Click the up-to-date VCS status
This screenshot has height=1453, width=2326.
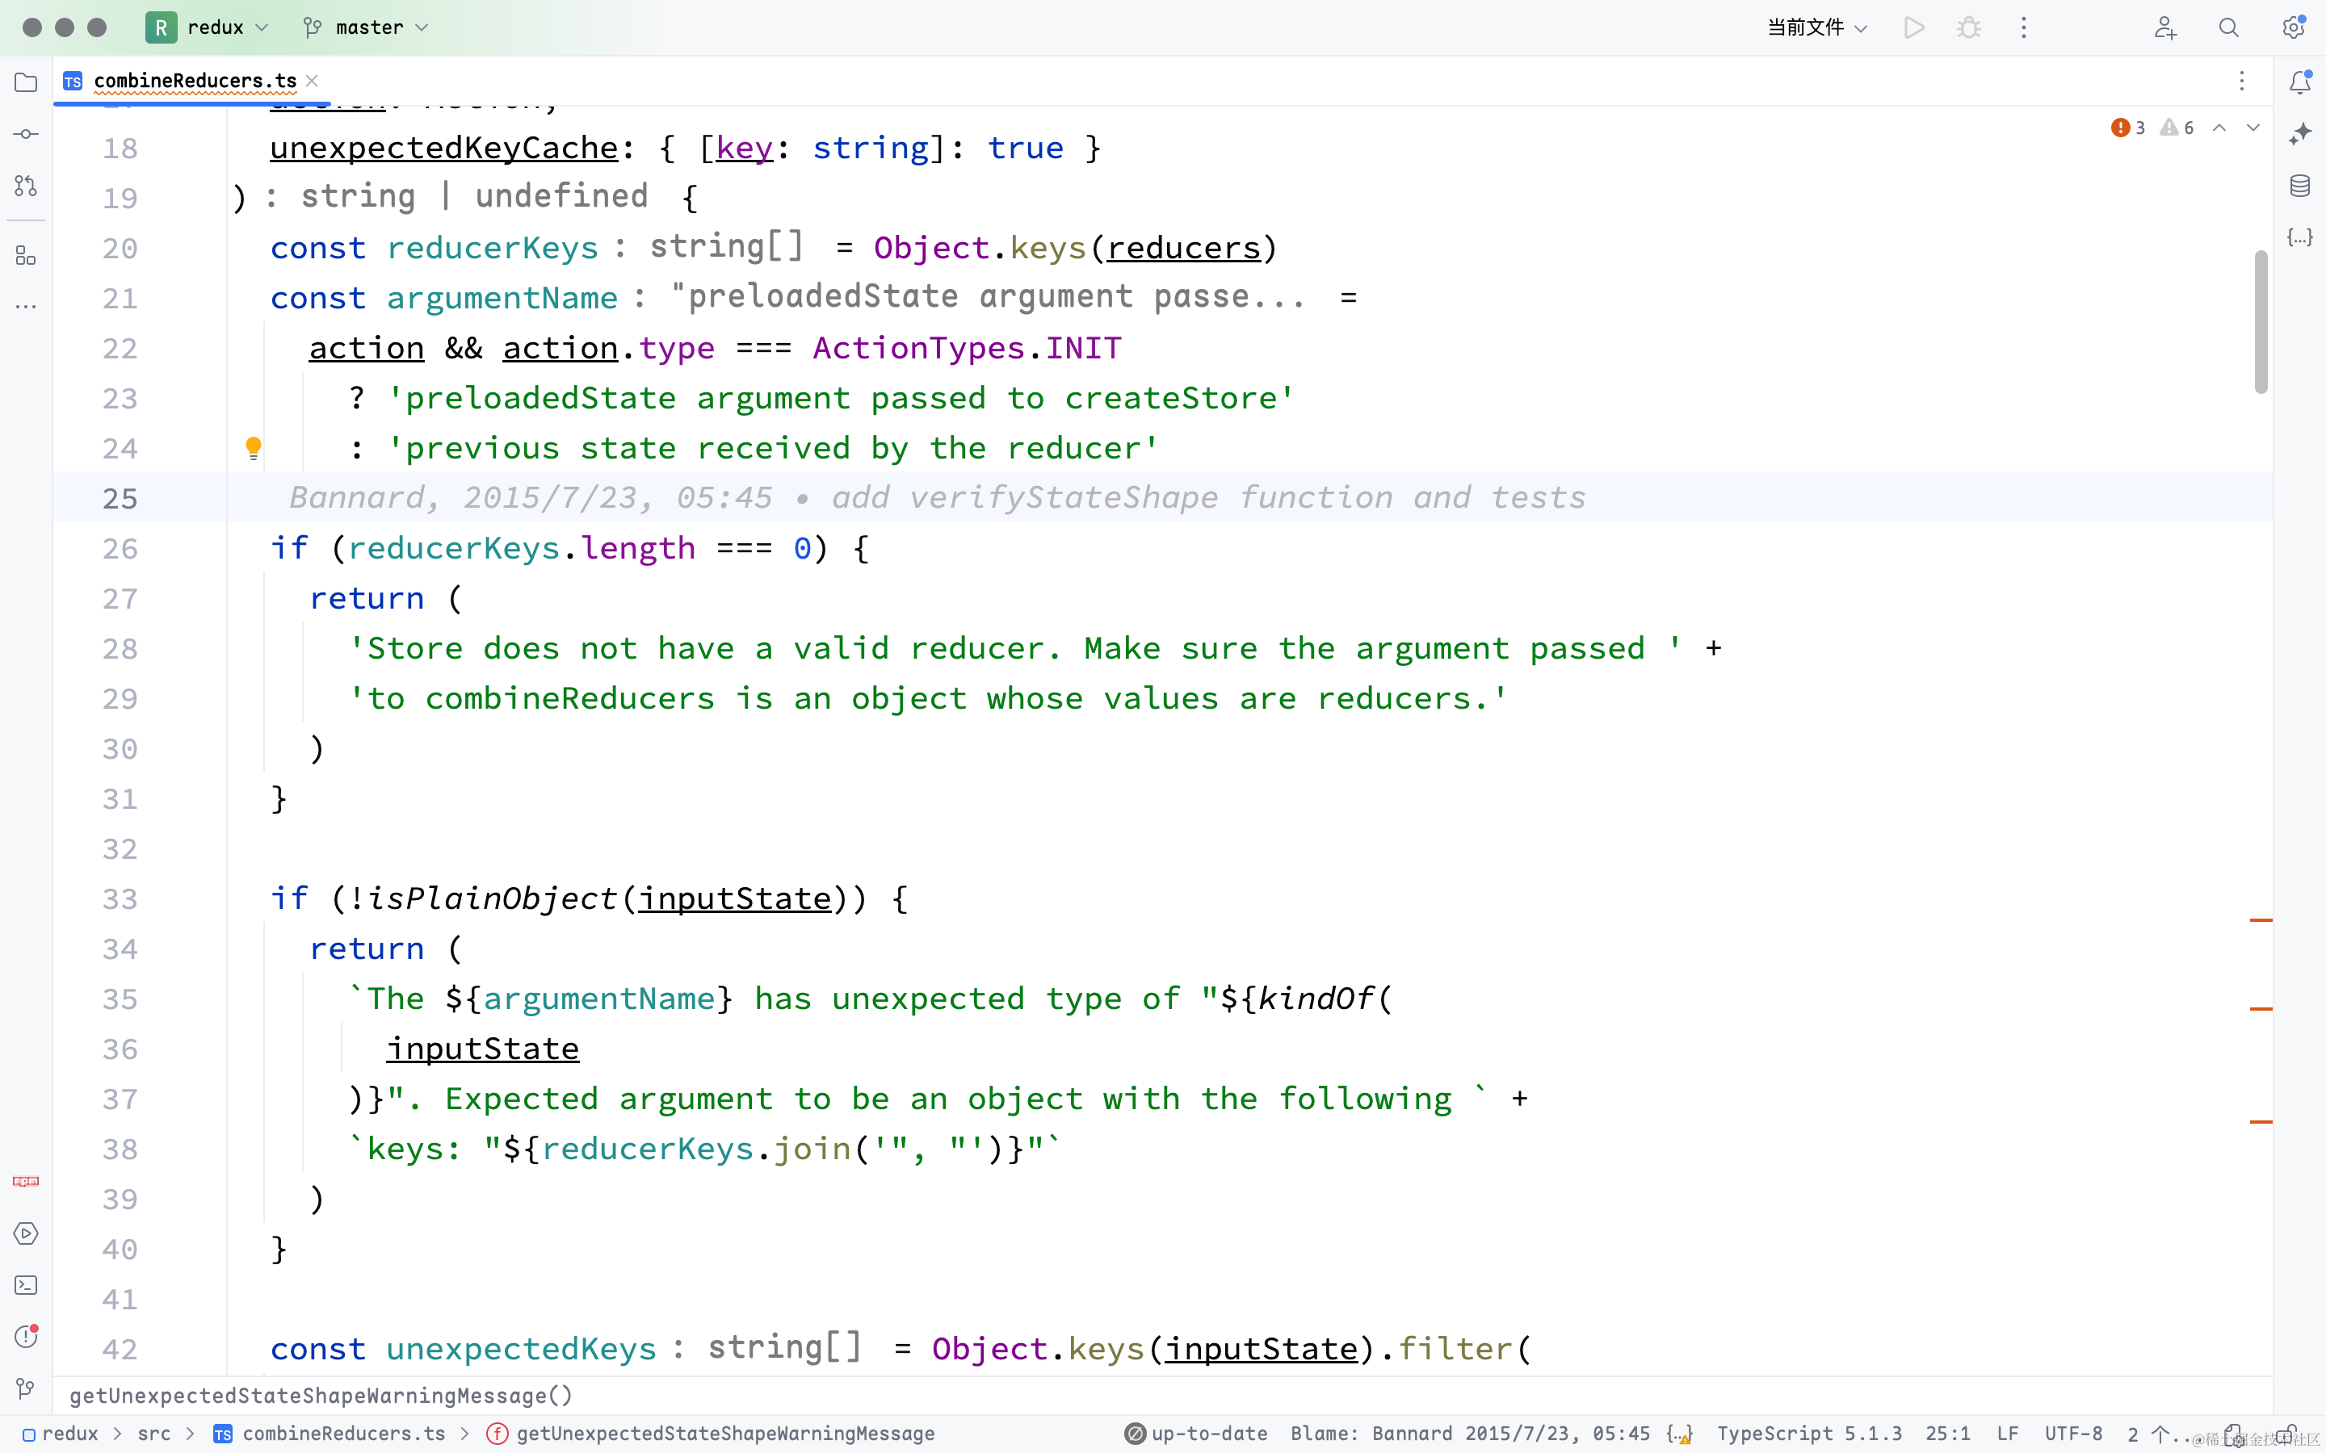click(x=1195, y=1434)
